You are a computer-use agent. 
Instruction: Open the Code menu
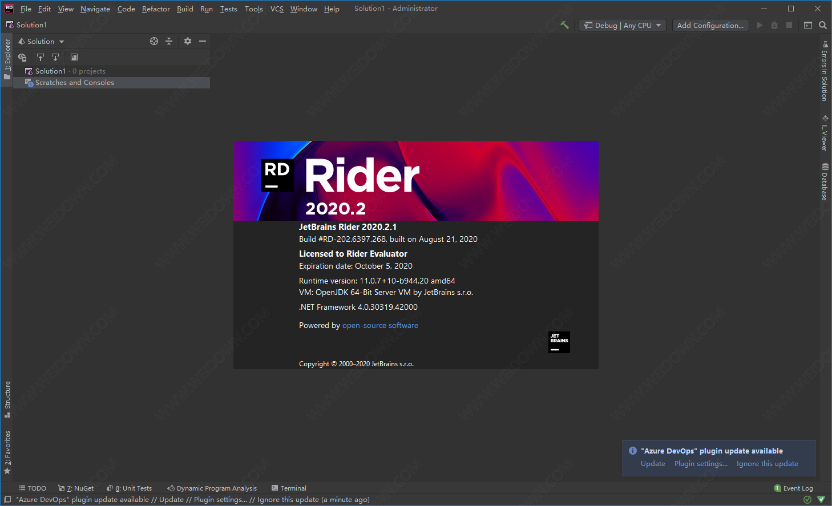coord(126,9)
